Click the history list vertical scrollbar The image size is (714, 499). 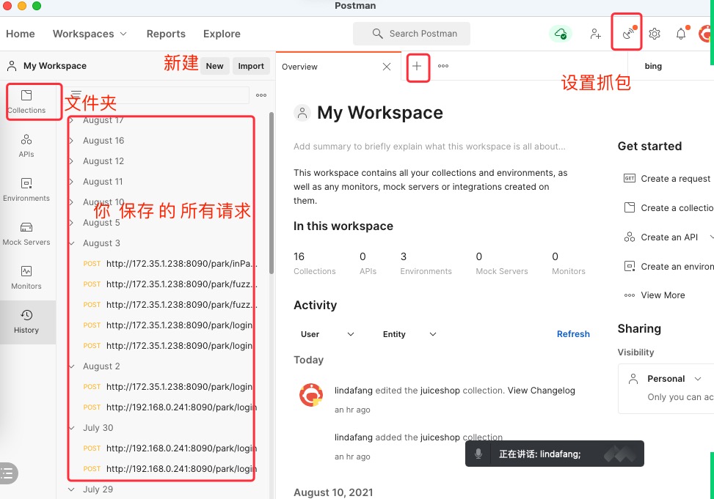[272, 193]
